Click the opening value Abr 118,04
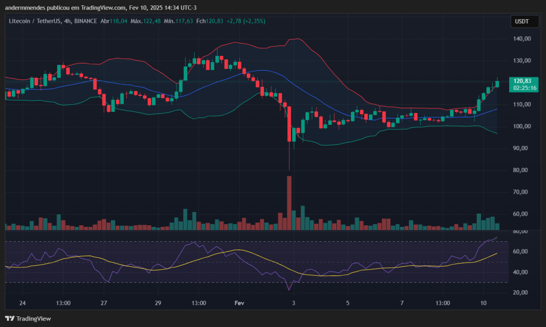Image resolution: width=546 pixels, height=327 pixels. 114,21
